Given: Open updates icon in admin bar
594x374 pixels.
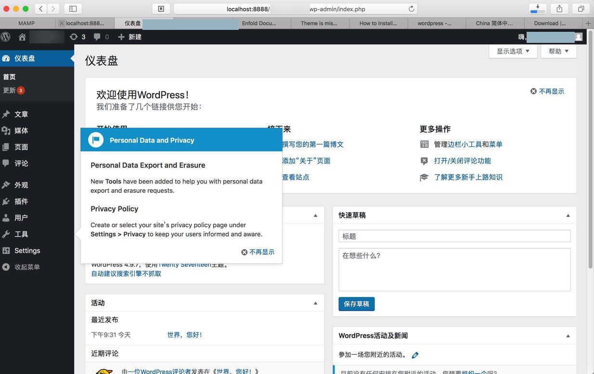Looking at the screenshot, I should tap(77, 37).
